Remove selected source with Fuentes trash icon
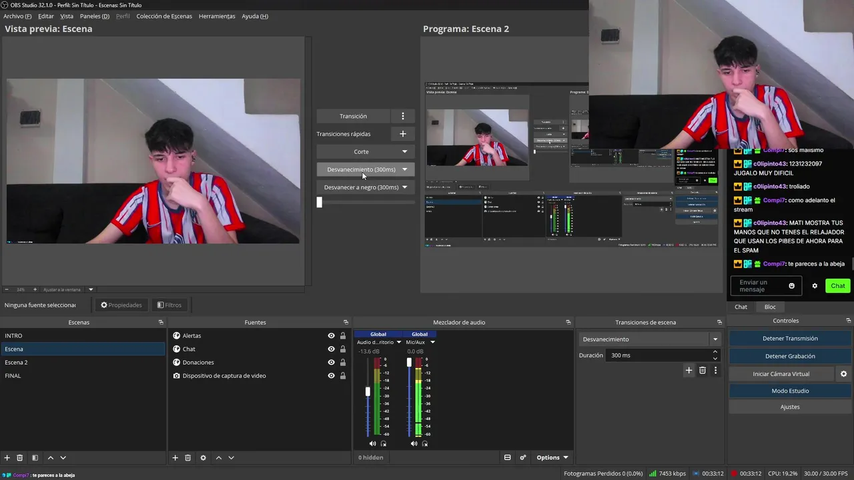This screenshot has width=854, height=480. 188,457
